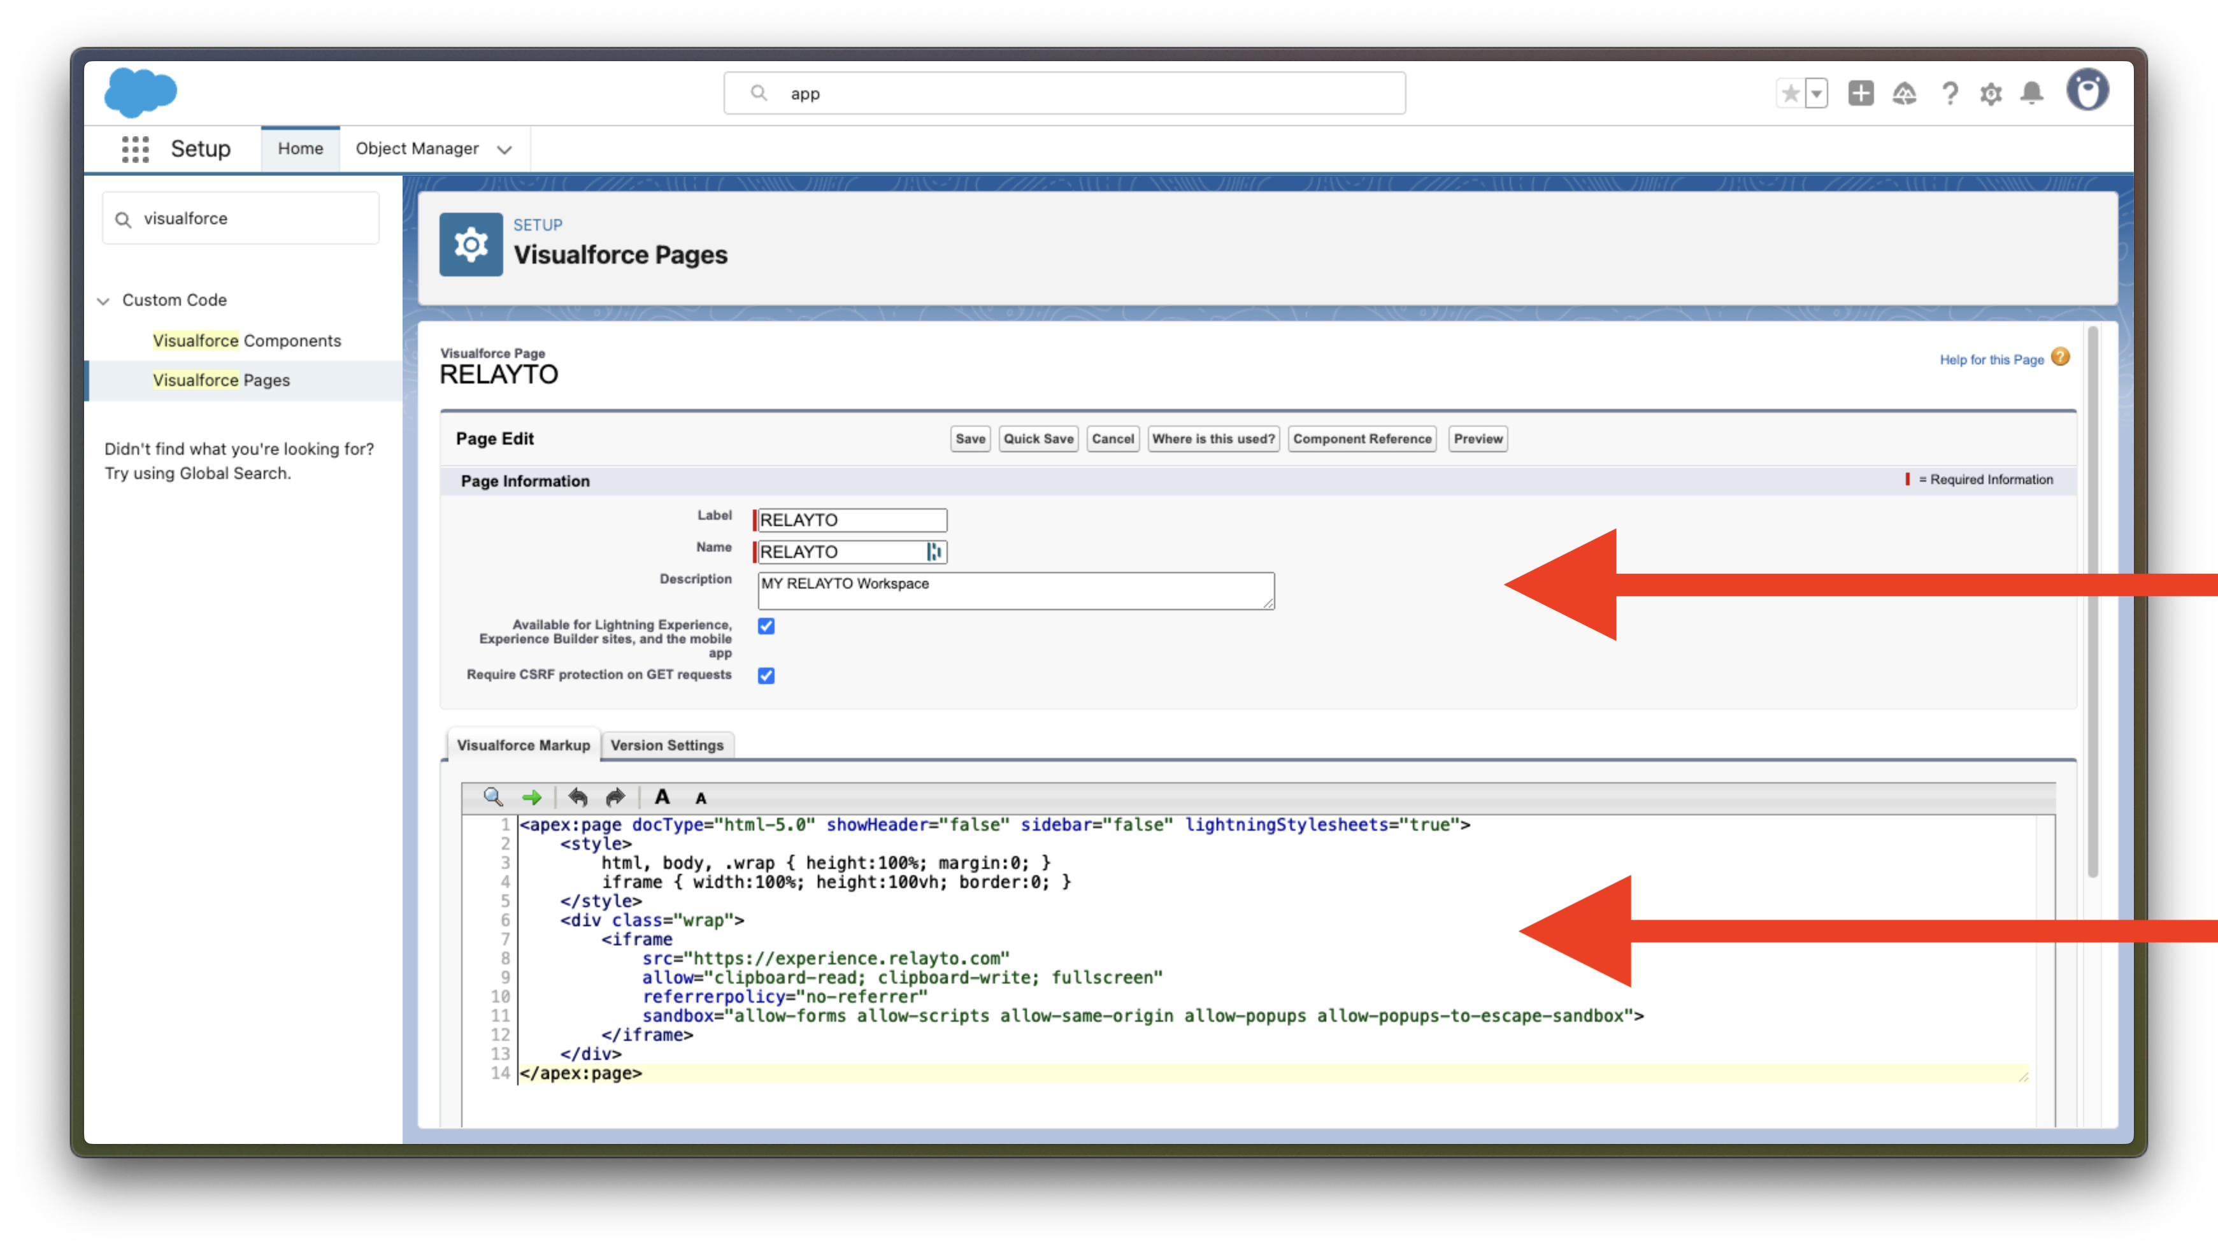This screenshot has width=2218, height=1251.
Task: Click the Setup gear icon in header
Action: pos(1990,93)
